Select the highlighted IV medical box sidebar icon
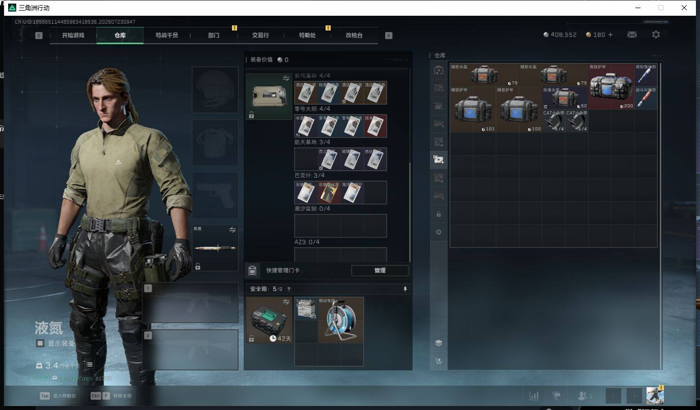 pyautogui.click(x=439, y=159)
